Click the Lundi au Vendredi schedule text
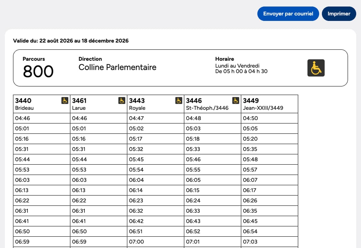 (x=237, y=66)
